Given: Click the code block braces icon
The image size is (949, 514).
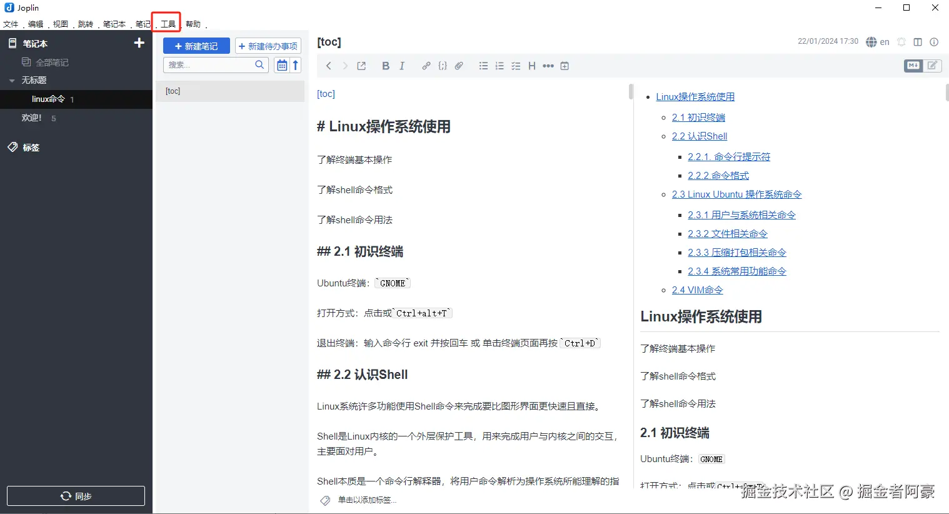Looking at the screenshot, I should [x=443, y=66].
